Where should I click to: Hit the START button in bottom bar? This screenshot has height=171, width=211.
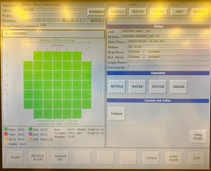pyautogui.click(x=15, y=158)
